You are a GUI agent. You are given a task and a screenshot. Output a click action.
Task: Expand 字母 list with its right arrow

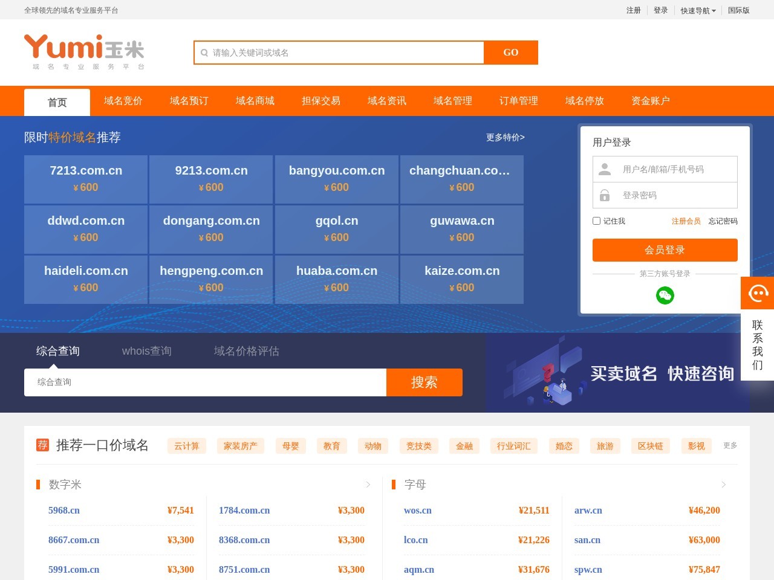723,484
